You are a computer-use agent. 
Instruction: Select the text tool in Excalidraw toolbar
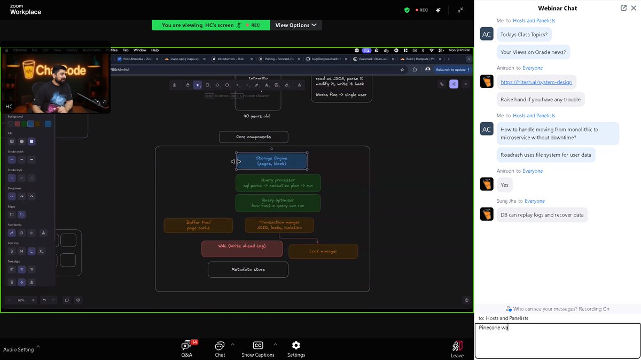point(267,85)
